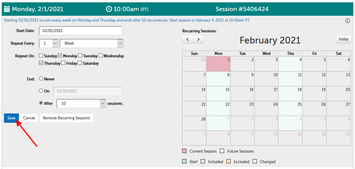Select the Never end option
The image size is (355, 169).
pos(41,79)
